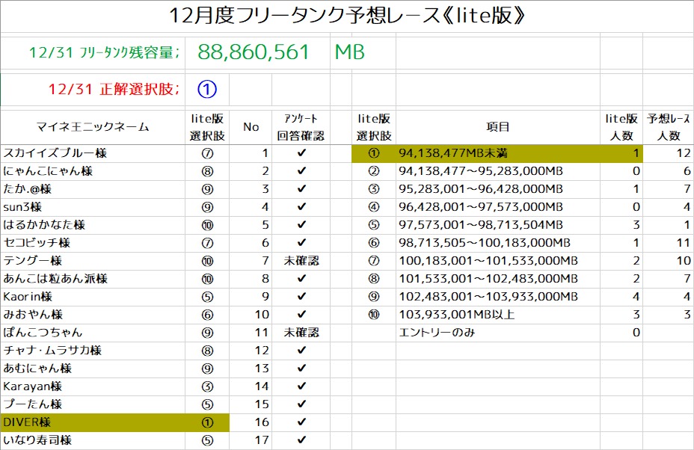694x450 pixels.
Task: Click the 98,713,505～100,183,000MB range cell
Action: (x=498, y=243)
